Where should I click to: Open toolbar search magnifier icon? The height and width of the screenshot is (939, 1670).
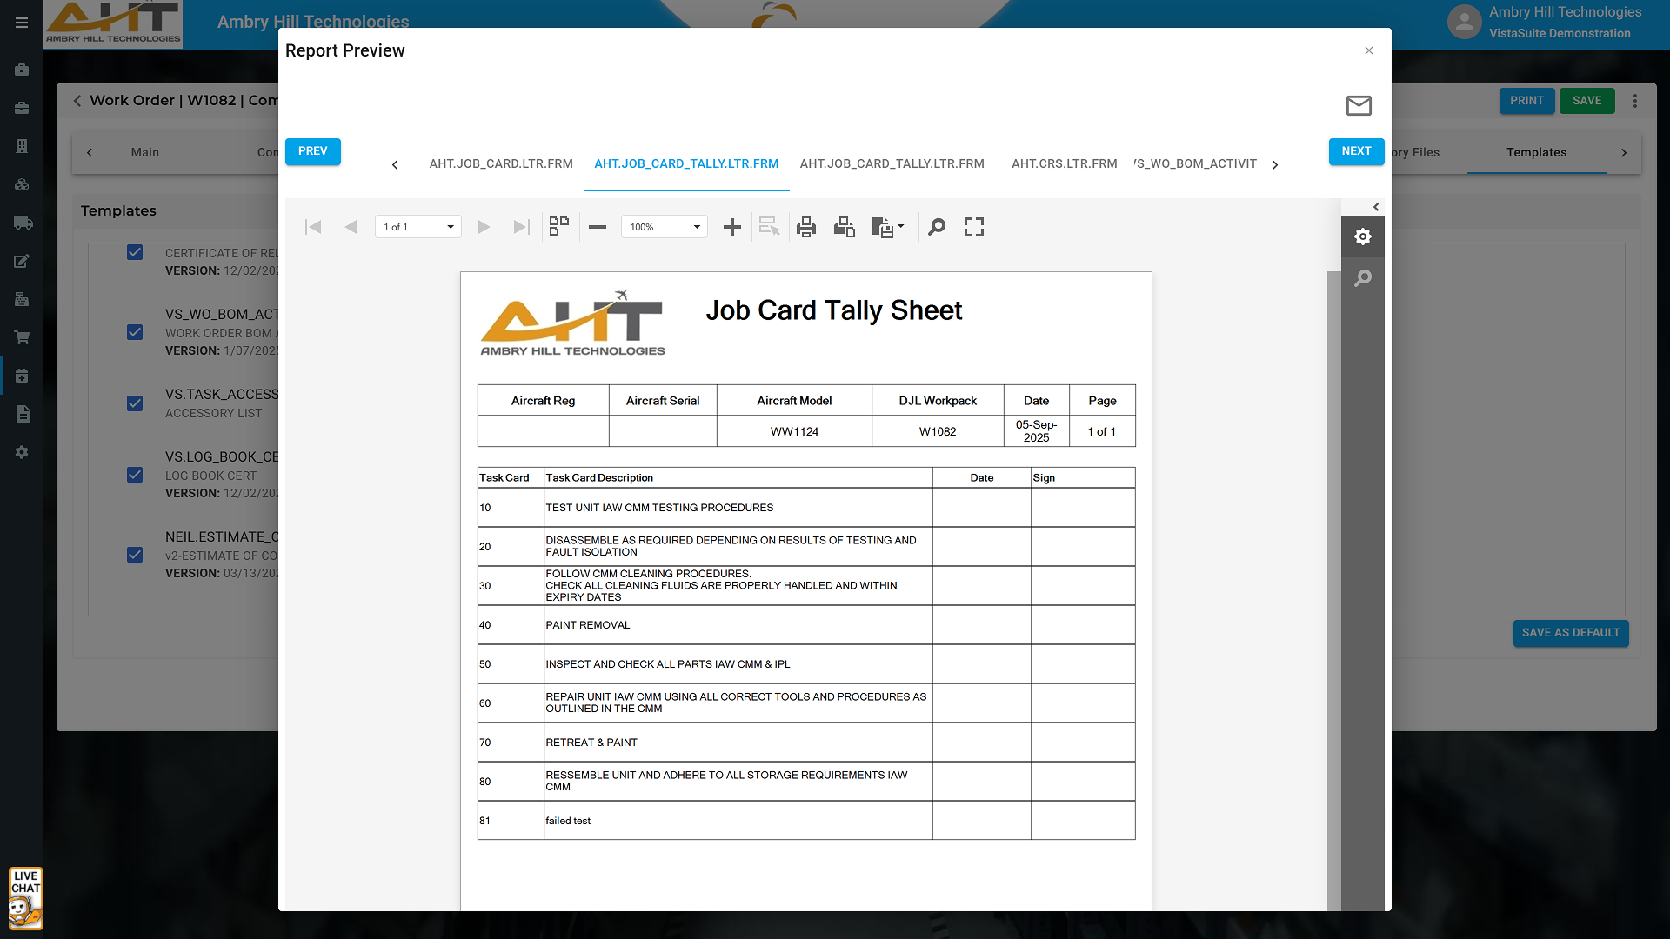937,227
